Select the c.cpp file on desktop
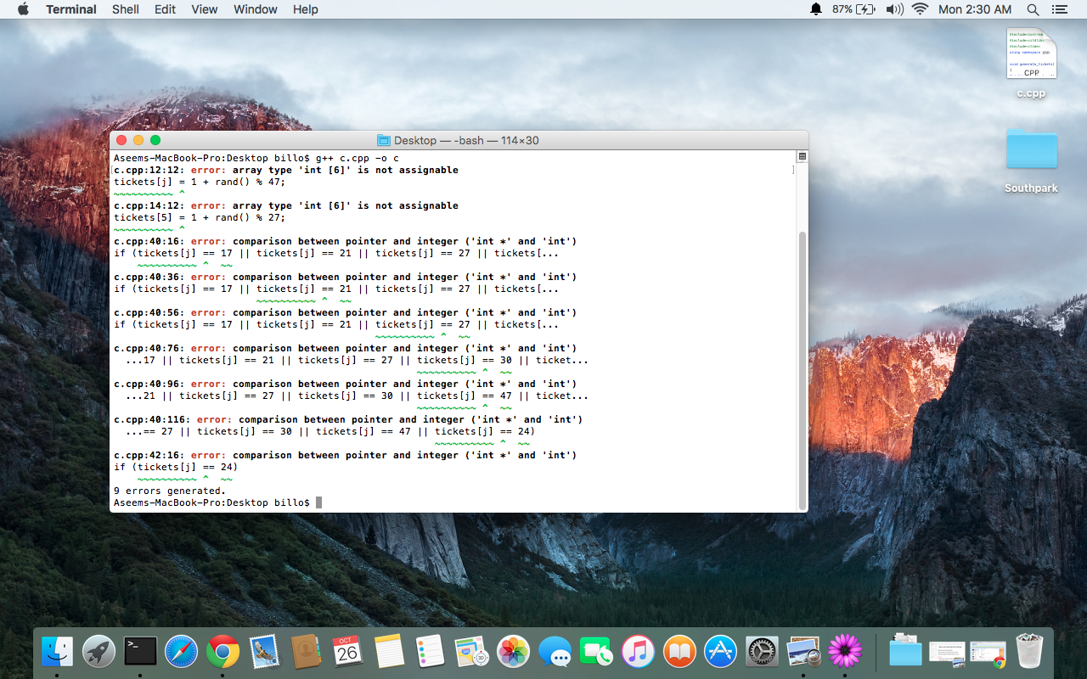The width and height of the screenshot is (1087, 679). point(1032,64)
